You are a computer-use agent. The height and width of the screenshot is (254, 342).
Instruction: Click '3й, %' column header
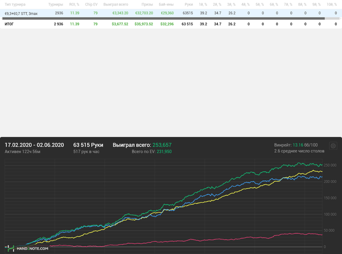click(231, 4)
